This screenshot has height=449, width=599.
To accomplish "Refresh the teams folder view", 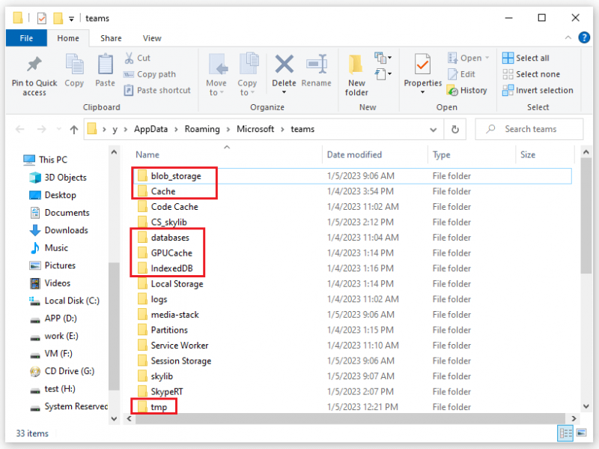I will [455, 129].
